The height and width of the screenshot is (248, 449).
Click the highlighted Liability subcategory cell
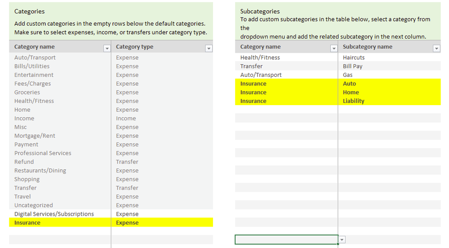389,101
